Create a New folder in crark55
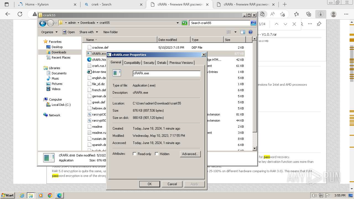Image resolution: width=354 pixels, height=199 pixels. click(x=111, y=32)
